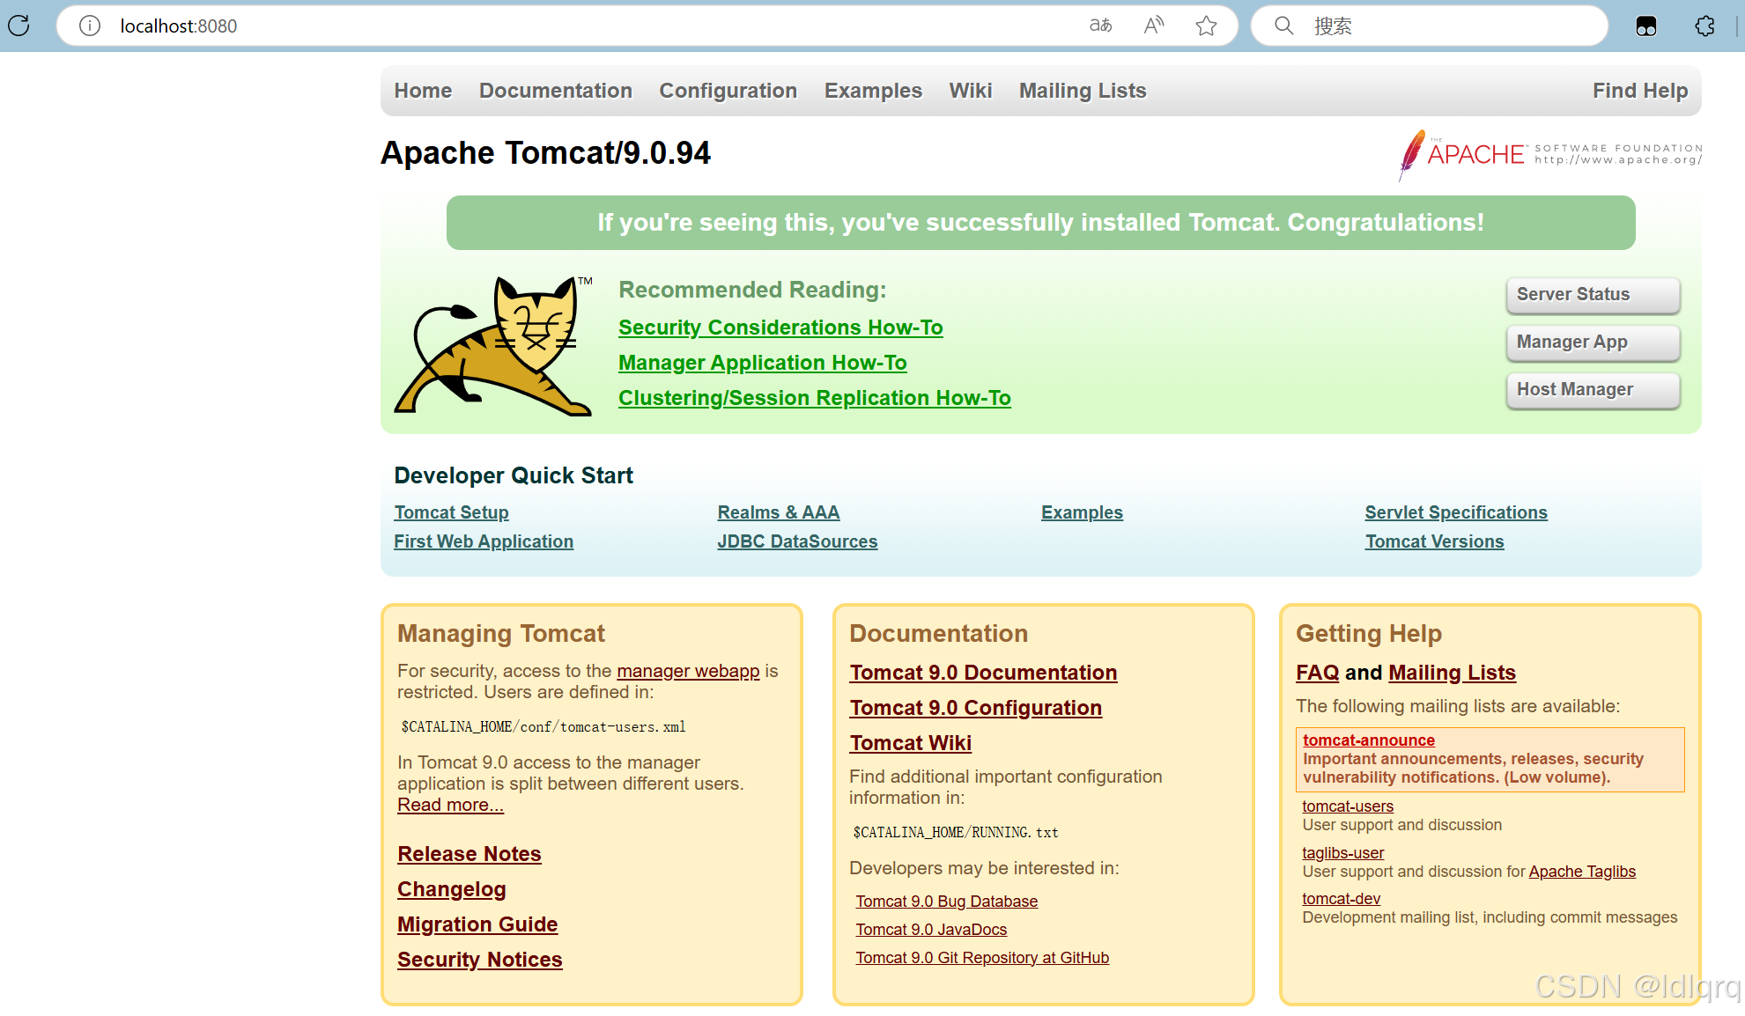Screen dimensions: 1745x1016
Task: Select Find Help in navigation bar
Action: tap(1639, 91)
